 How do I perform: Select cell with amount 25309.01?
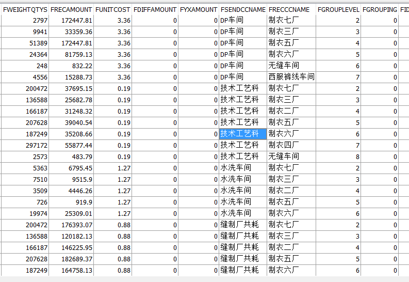click(71, 214)
